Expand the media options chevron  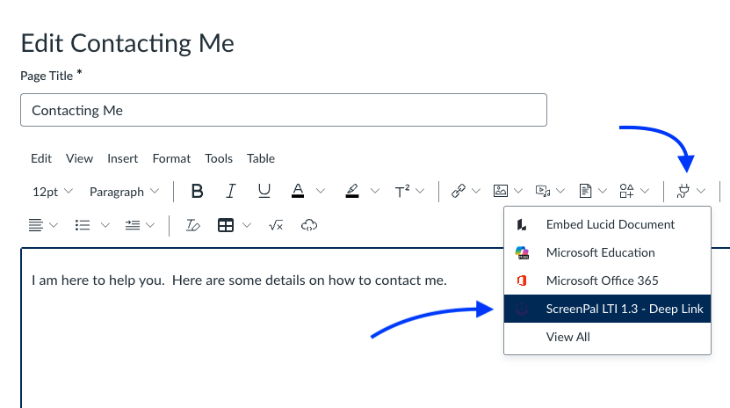pyautogui.click(x=560, y=191)
